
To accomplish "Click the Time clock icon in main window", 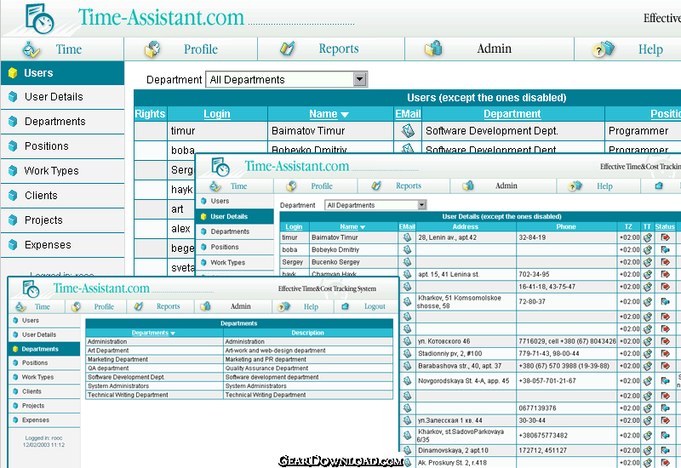I will coord(31,49).
